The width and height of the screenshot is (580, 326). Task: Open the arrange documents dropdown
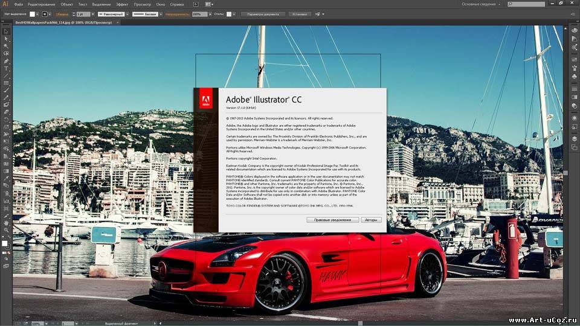209,4
